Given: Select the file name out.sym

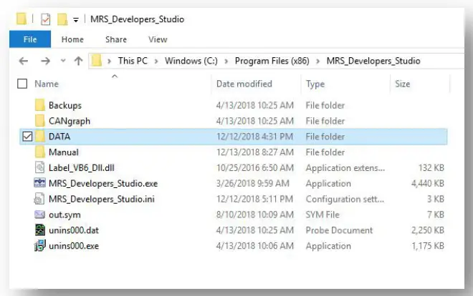Looking at the screenshot, I should 64,215.
